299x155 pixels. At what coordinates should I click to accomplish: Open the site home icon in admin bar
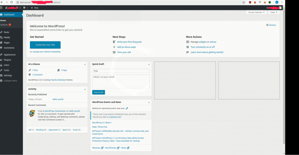coord(6,8)
